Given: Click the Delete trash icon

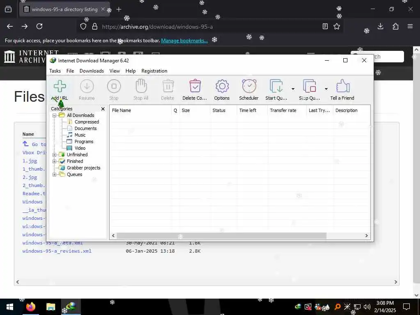Looking at the screenshot, I should [x=168, y=86].
